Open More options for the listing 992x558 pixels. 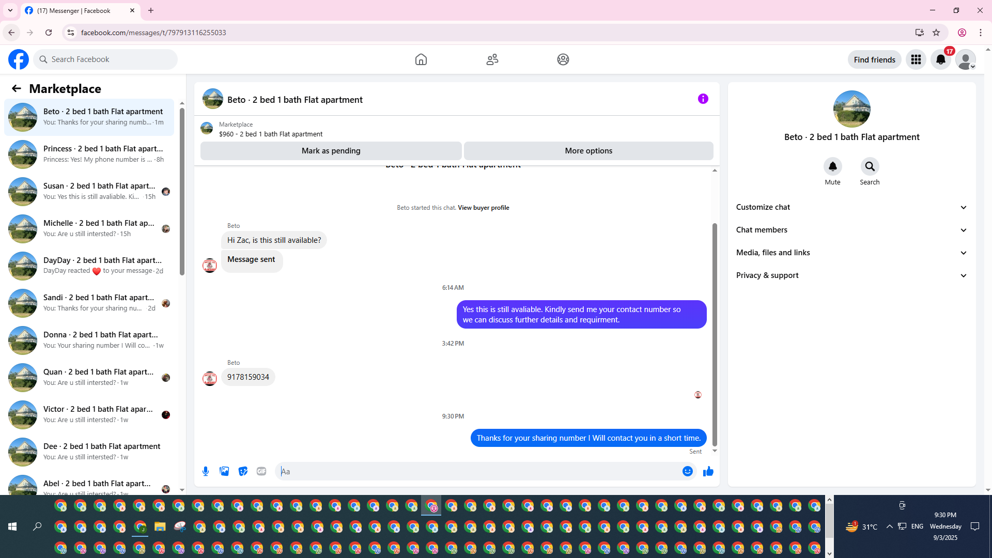pos(588,151)
